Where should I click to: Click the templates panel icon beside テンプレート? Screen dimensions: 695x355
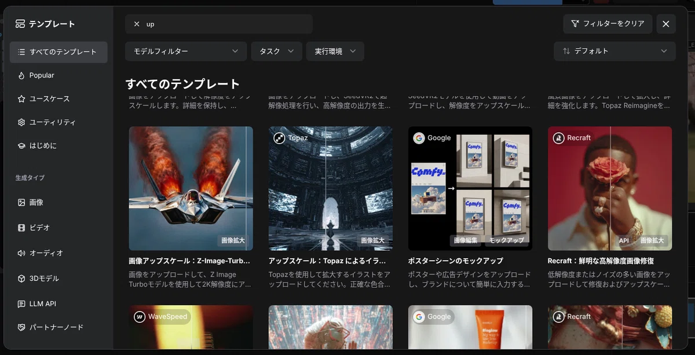click(x=20, y=24)
